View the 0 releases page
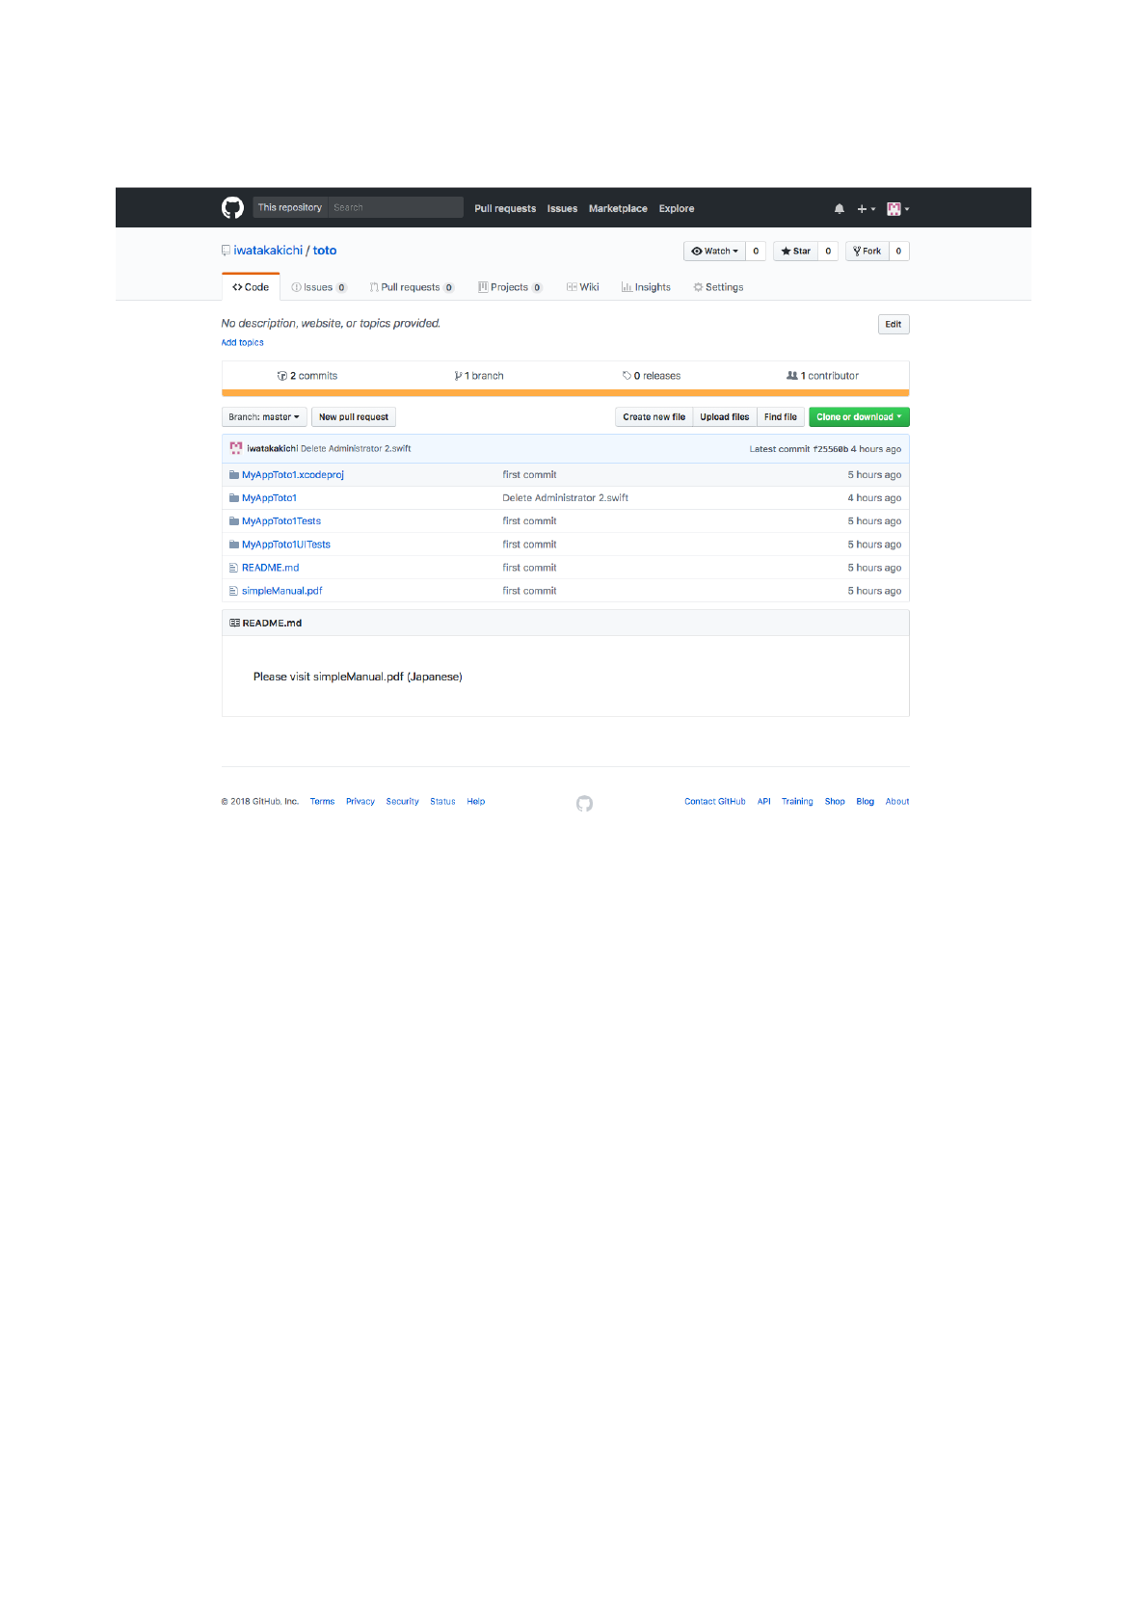The image size is (1147, 1623). [x=652, y=376]
